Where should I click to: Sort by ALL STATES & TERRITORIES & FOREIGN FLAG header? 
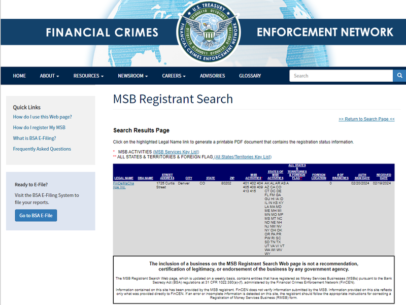coord(297,172)
